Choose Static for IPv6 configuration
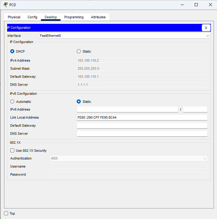Image resolution: width=217 pixels, height=219 pixels. coord(79,102)
